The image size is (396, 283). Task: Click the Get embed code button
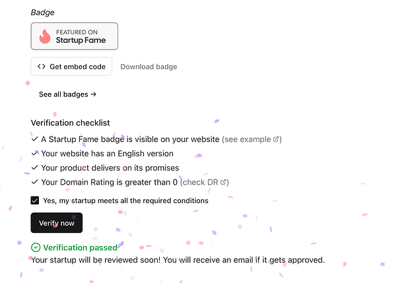click(x=71, y=67)
